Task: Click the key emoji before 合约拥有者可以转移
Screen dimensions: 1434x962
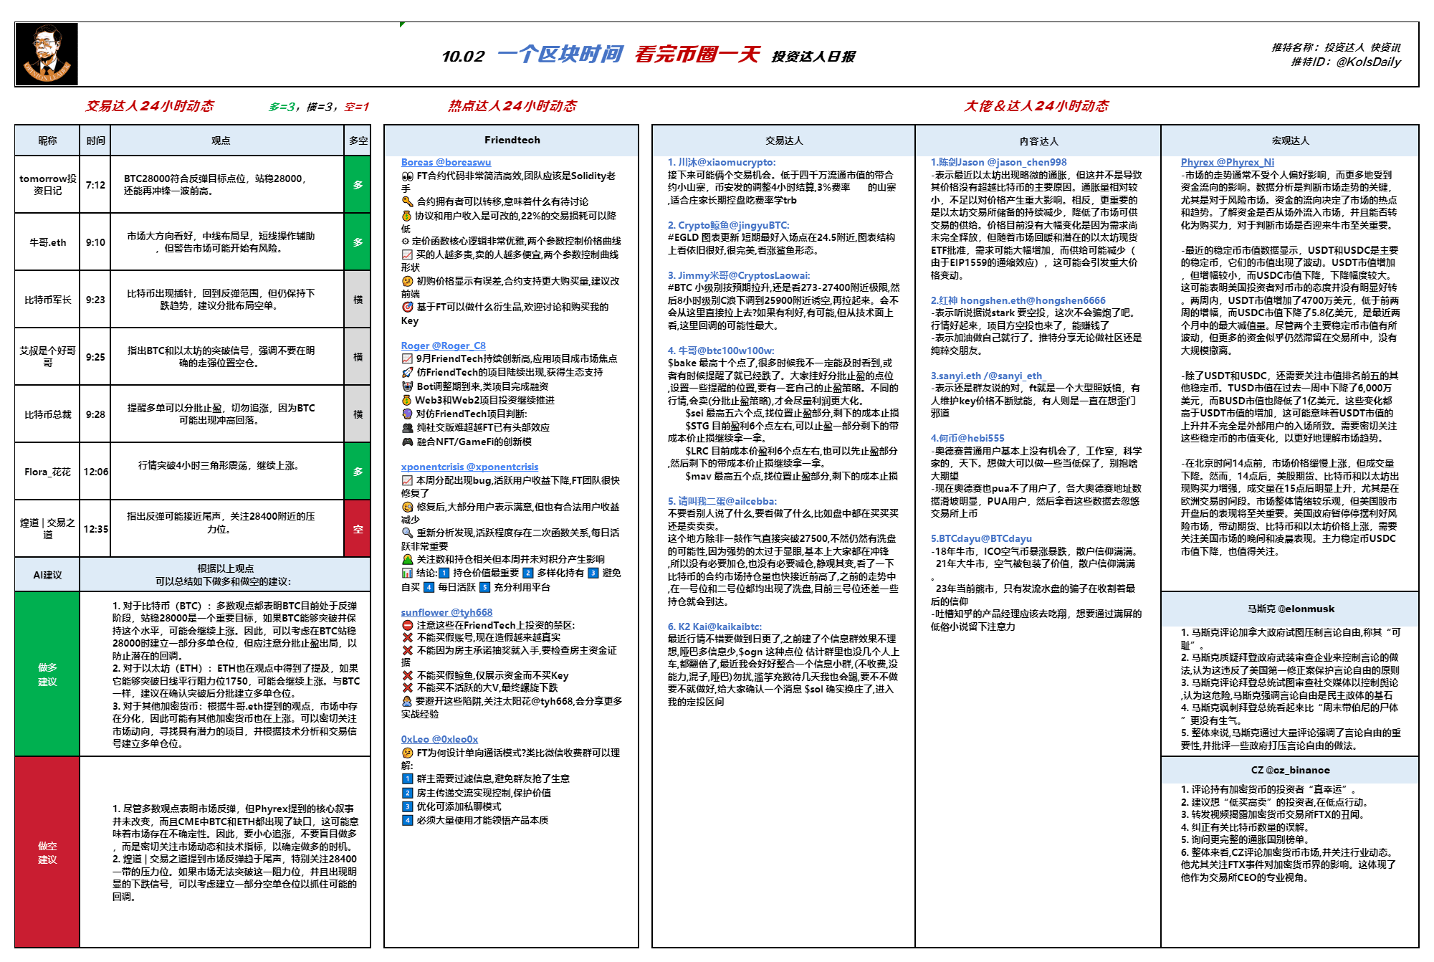Action: pyautogui.click(x=407, y=201)
